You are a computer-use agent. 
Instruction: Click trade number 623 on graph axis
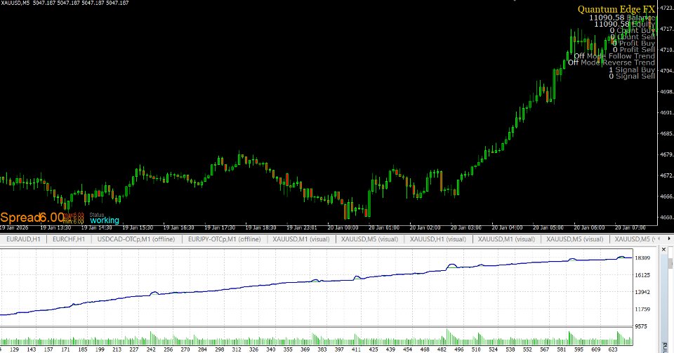[613, 349]
